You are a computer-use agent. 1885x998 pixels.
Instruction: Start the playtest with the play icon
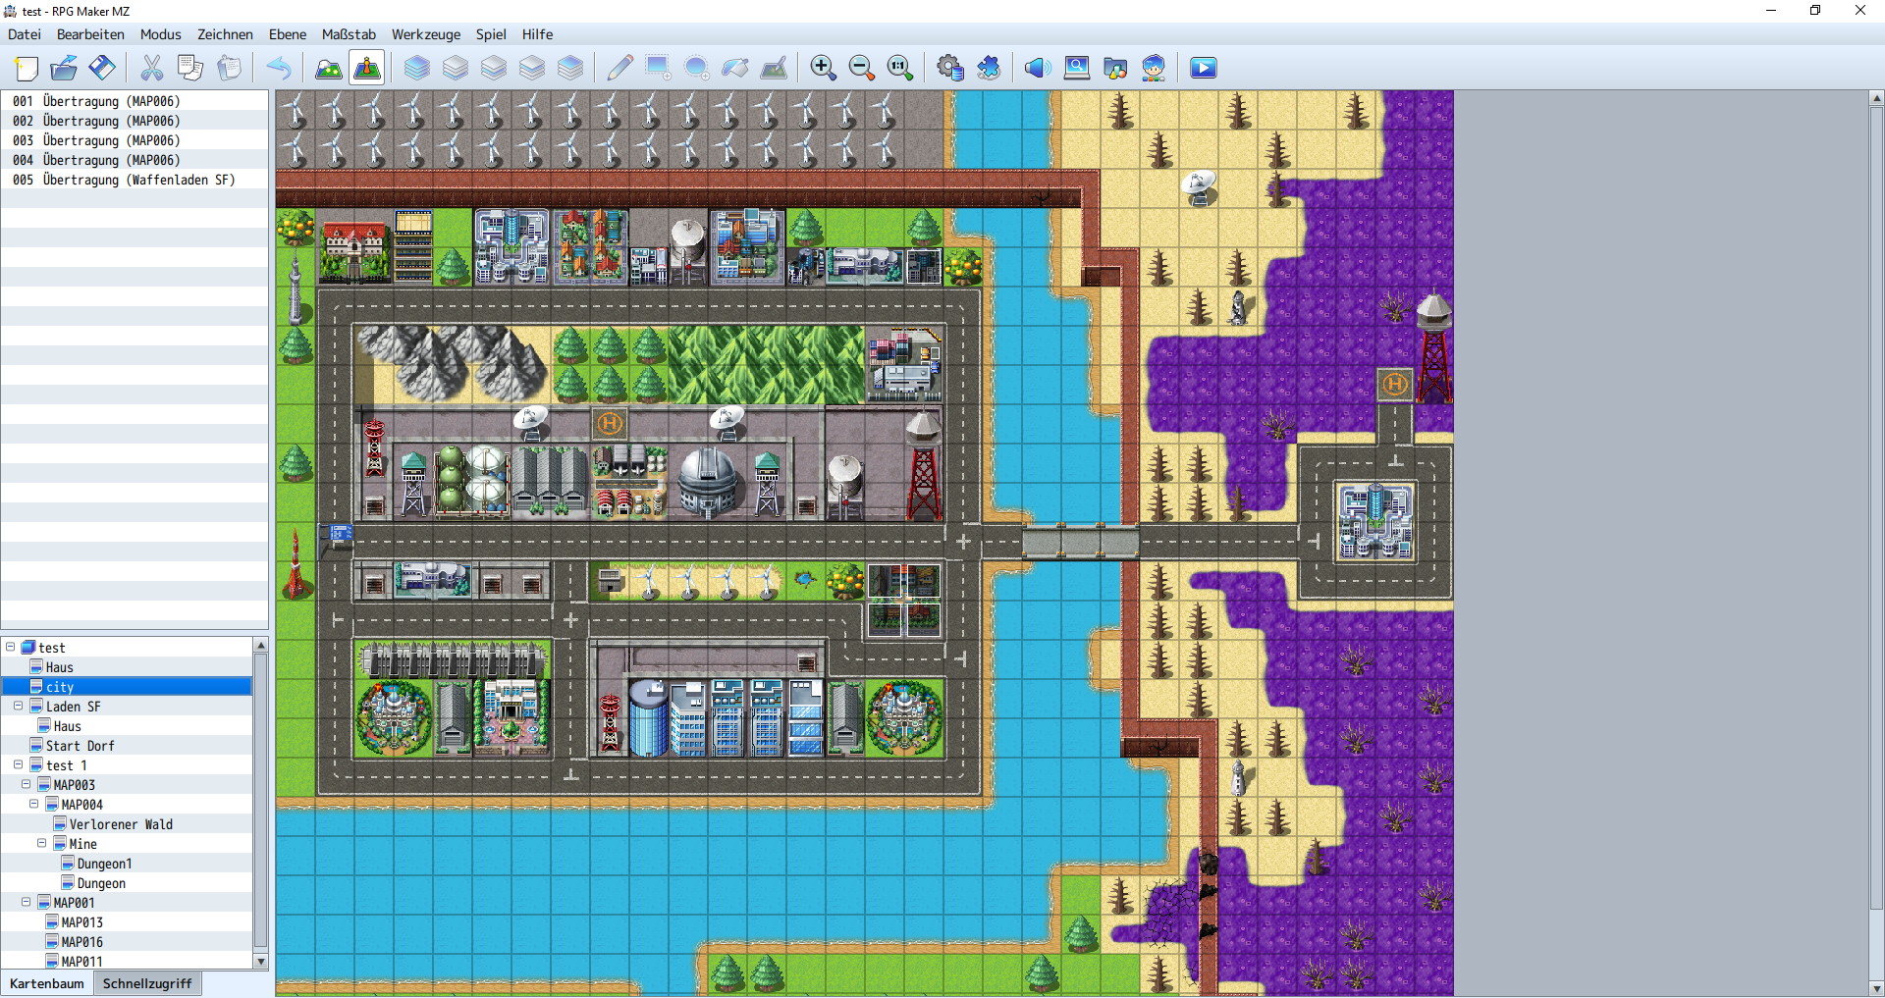tap(1203, 68)
